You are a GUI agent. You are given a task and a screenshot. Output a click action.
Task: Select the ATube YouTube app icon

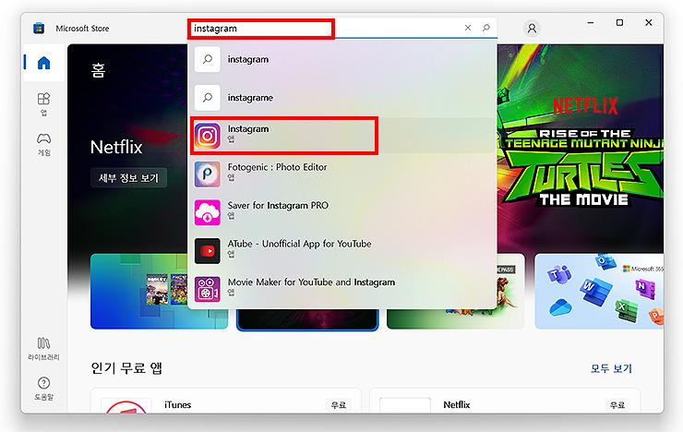[208, 251]
